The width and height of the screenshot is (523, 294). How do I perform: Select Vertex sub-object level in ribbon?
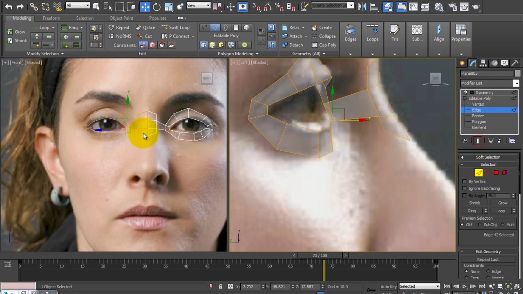(x=204, y=27)
